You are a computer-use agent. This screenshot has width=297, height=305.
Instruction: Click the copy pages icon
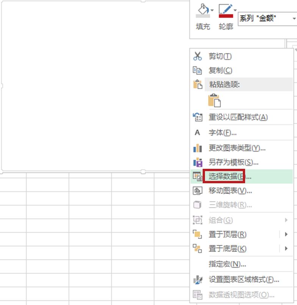[x=197, y=71]
